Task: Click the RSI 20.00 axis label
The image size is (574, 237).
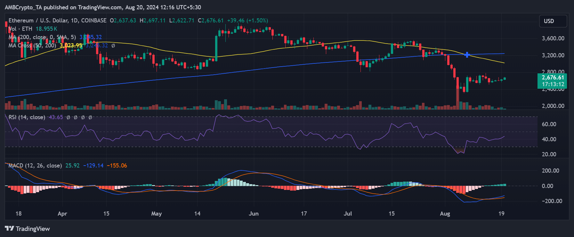Action: point(549,154)
